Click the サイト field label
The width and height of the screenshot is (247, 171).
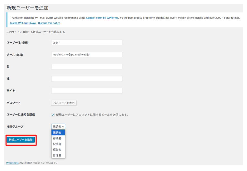click(11, 91)
